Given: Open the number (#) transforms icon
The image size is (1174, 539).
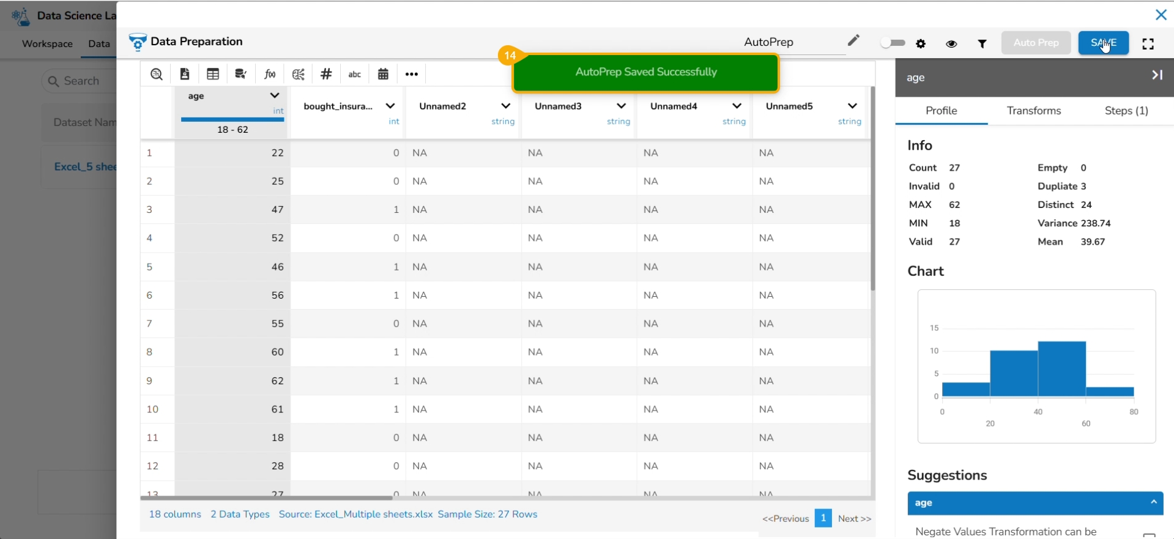Looking at the screenshot, I should 326,74.
